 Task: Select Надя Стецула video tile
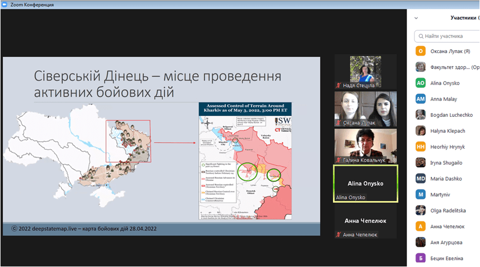pos(365,72)
